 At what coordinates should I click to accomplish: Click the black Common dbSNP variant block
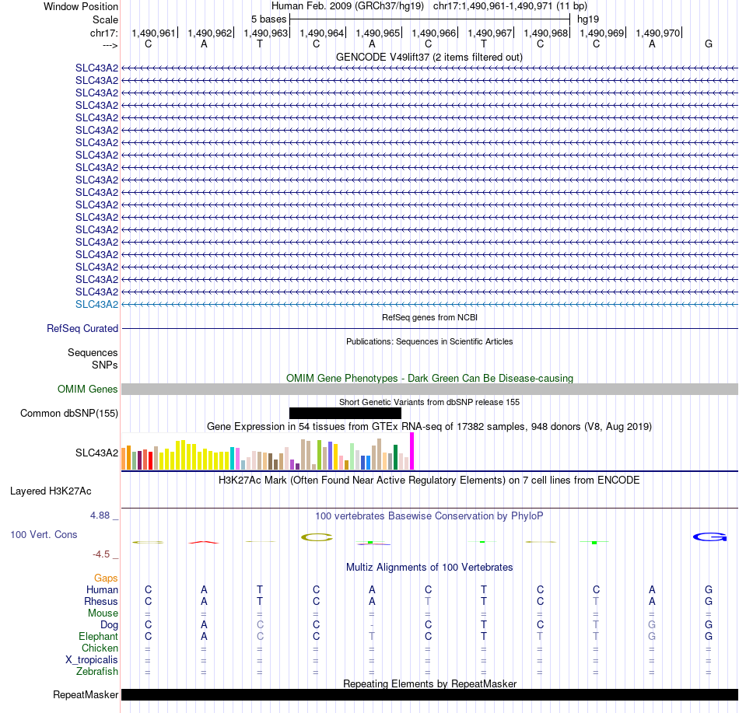(x=345, y=413)
